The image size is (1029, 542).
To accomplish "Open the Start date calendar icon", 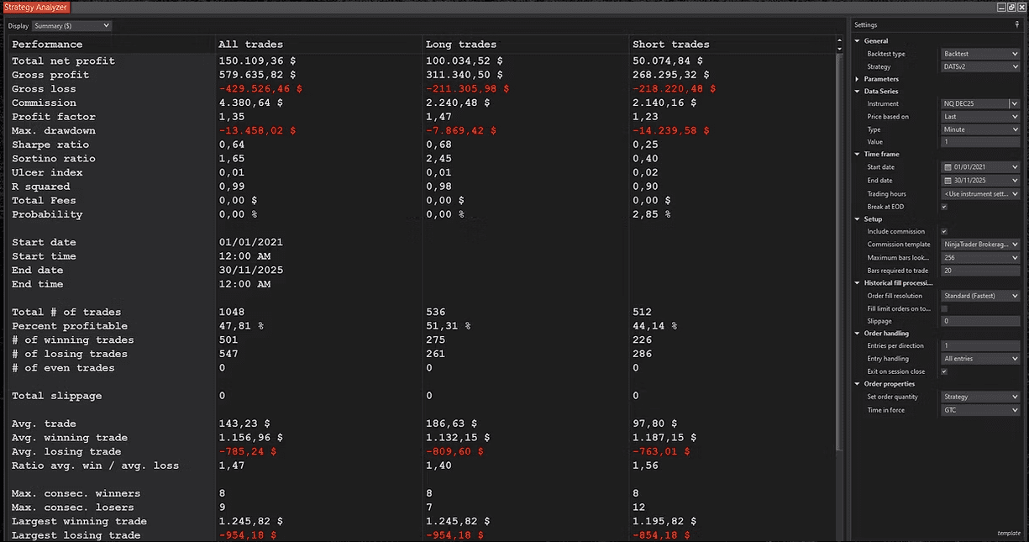I will pyautogui.click(x=948, y=167).
